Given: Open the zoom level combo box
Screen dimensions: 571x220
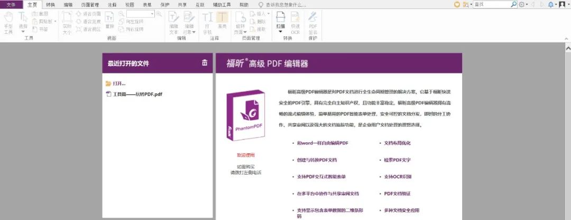Looking at the screenshot, I should 141,14.
